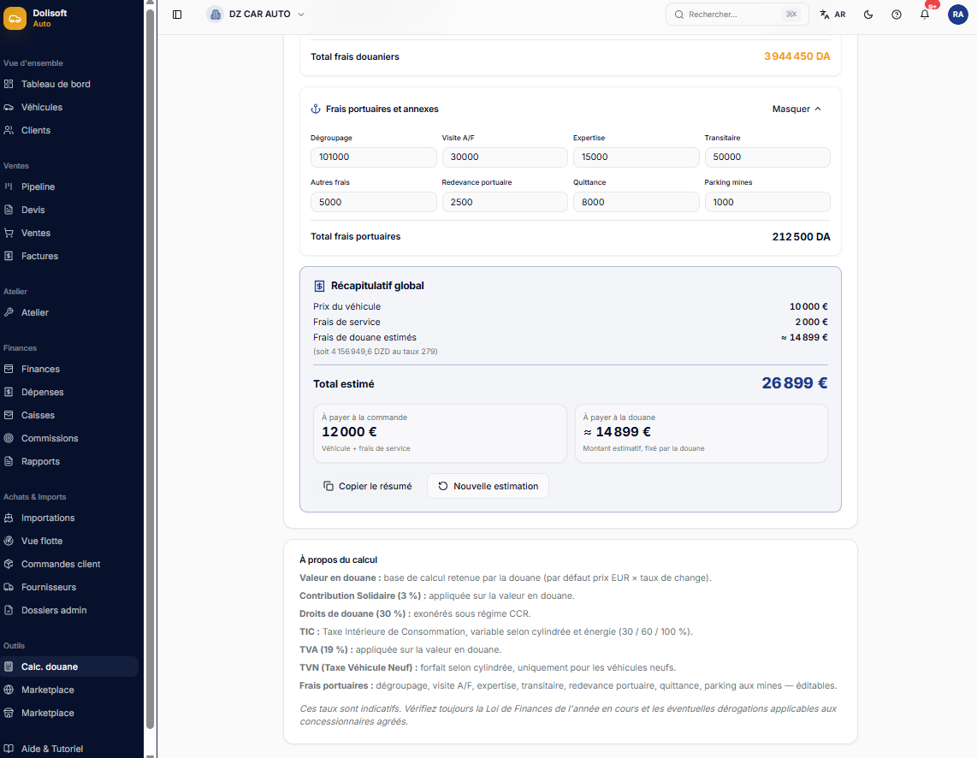Open the notifications bell icon
This screenshot has height=758, width=977.
[925, 15]
